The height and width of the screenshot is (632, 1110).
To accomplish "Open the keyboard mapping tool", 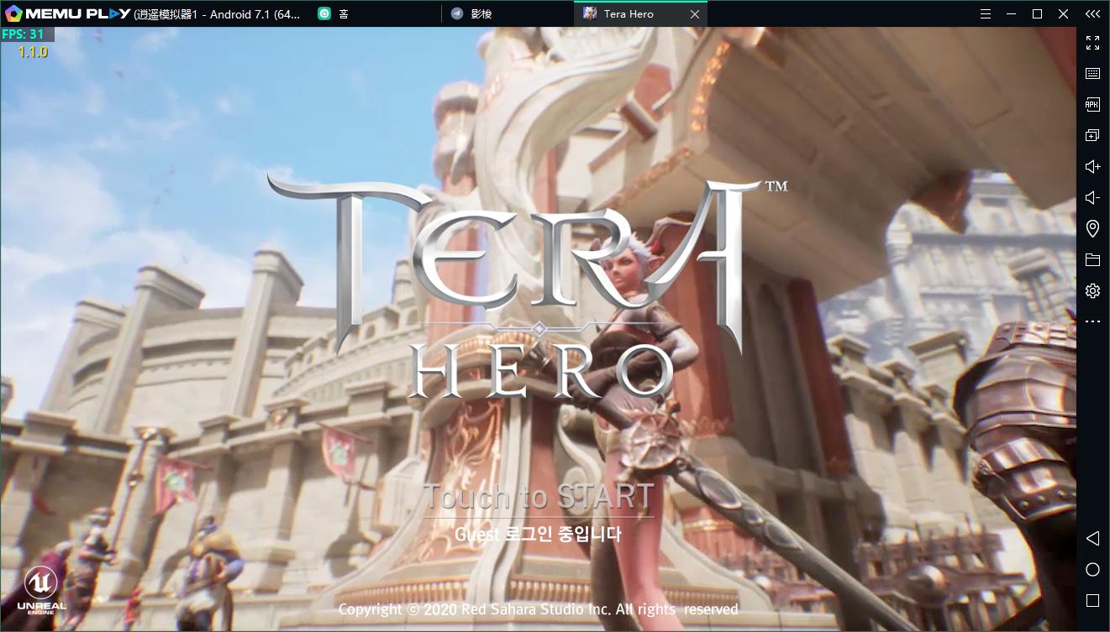I will pyautogui.click(x=1092, y=74).
